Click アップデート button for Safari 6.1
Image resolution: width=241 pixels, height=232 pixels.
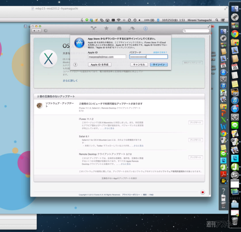point(196,140)
